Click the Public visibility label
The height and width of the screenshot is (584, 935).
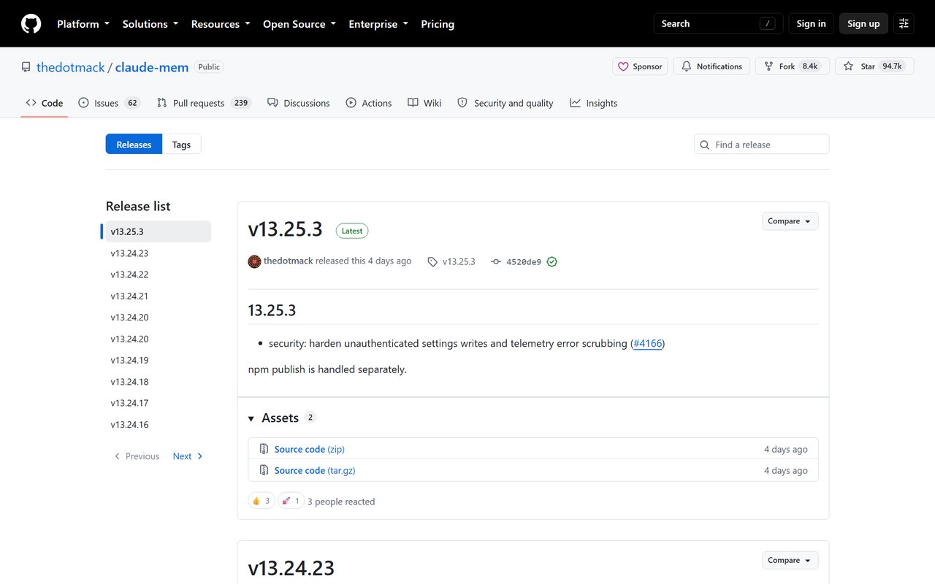(209, 66)
